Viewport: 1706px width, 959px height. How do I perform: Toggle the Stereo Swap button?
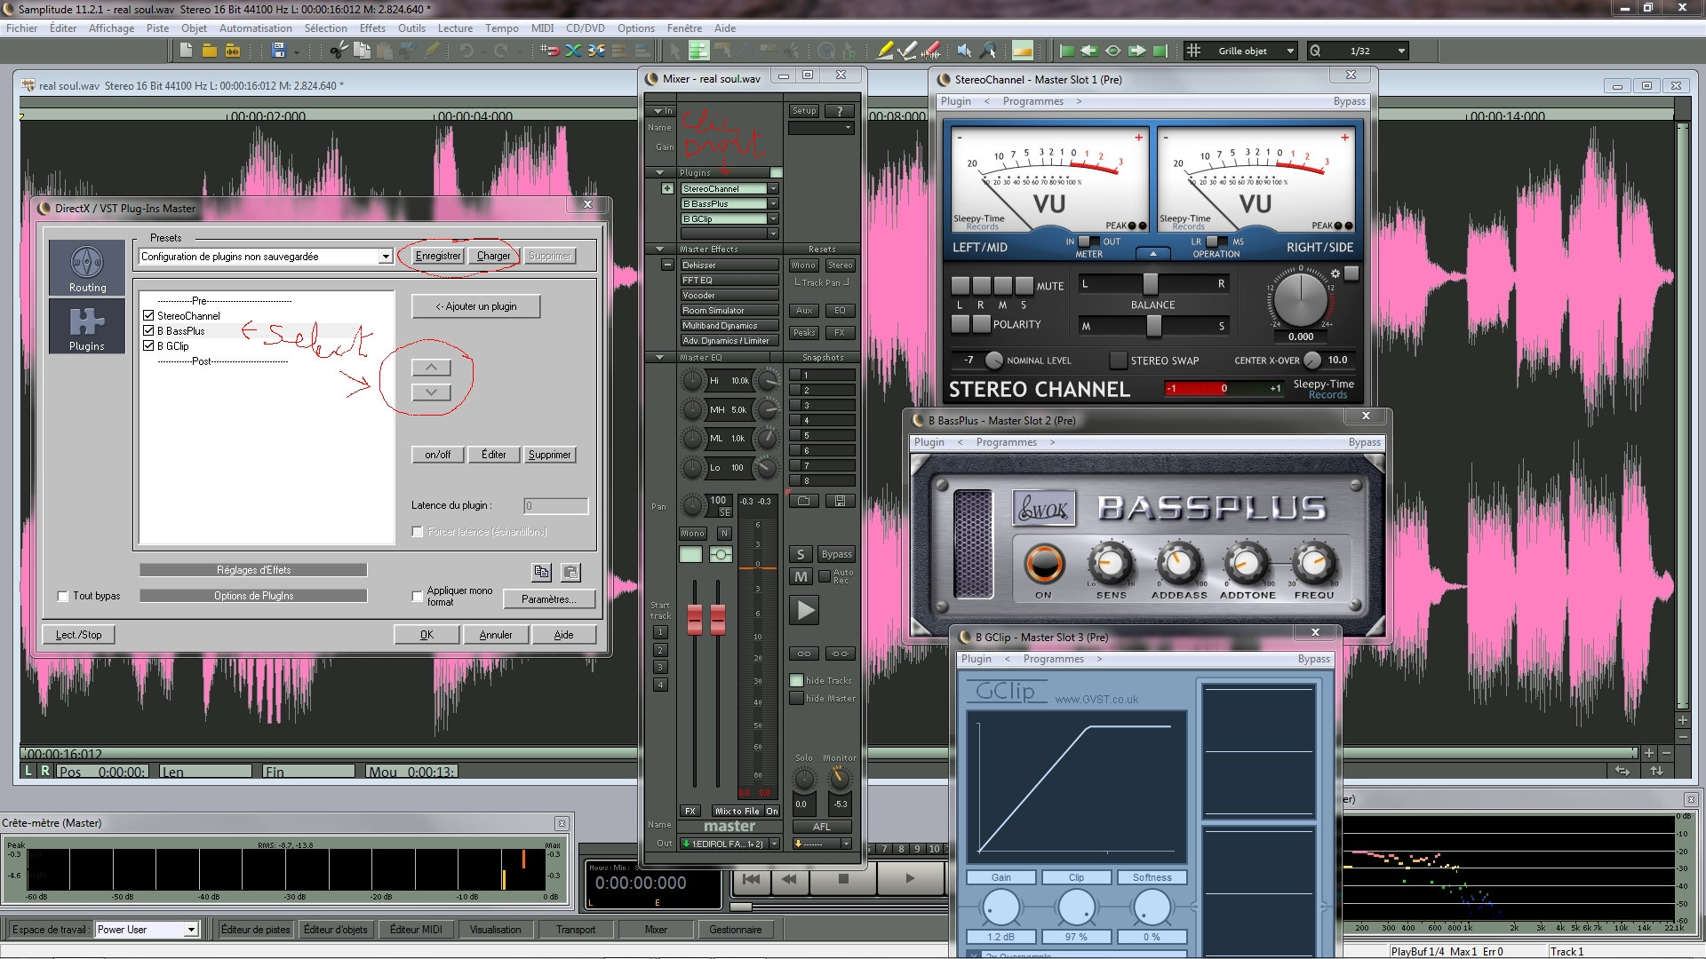tap(1119, 361)
